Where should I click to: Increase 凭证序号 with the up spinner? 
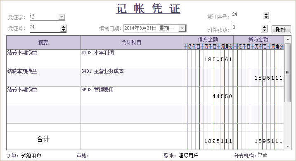coord(266,14)
